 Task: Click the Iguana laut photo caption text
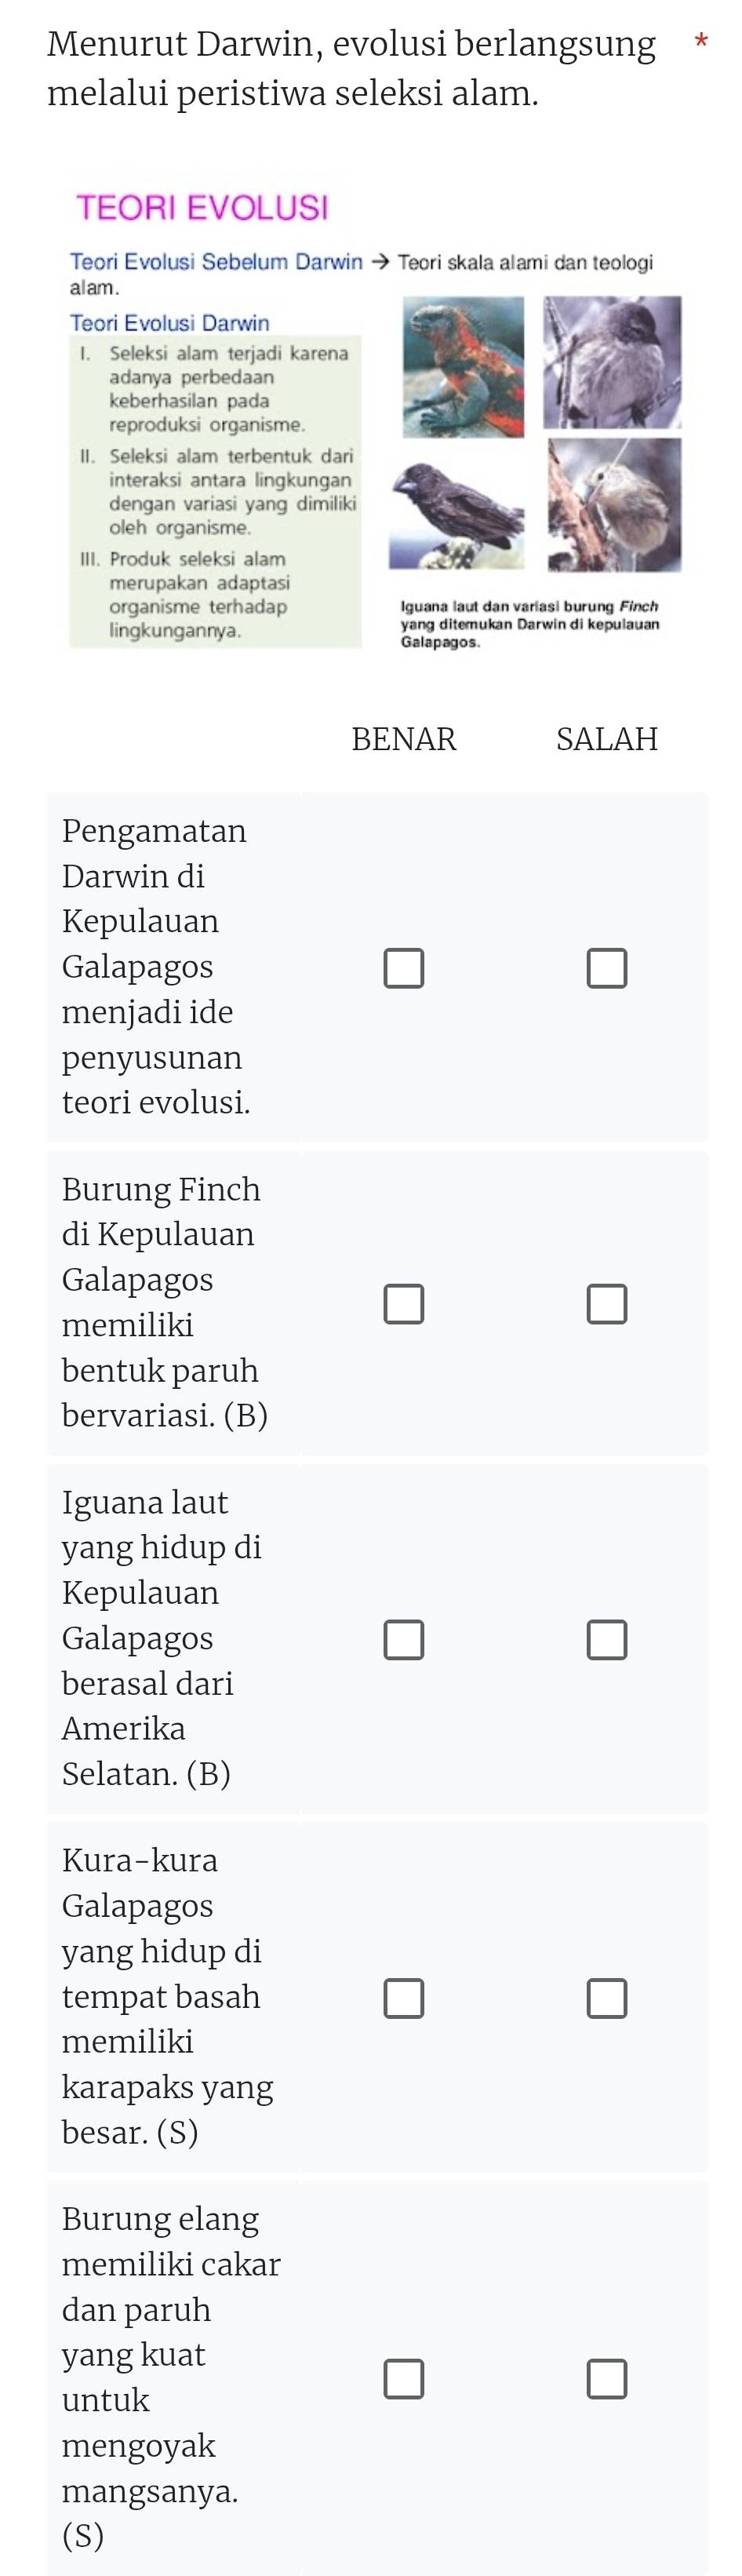[529, 624]
